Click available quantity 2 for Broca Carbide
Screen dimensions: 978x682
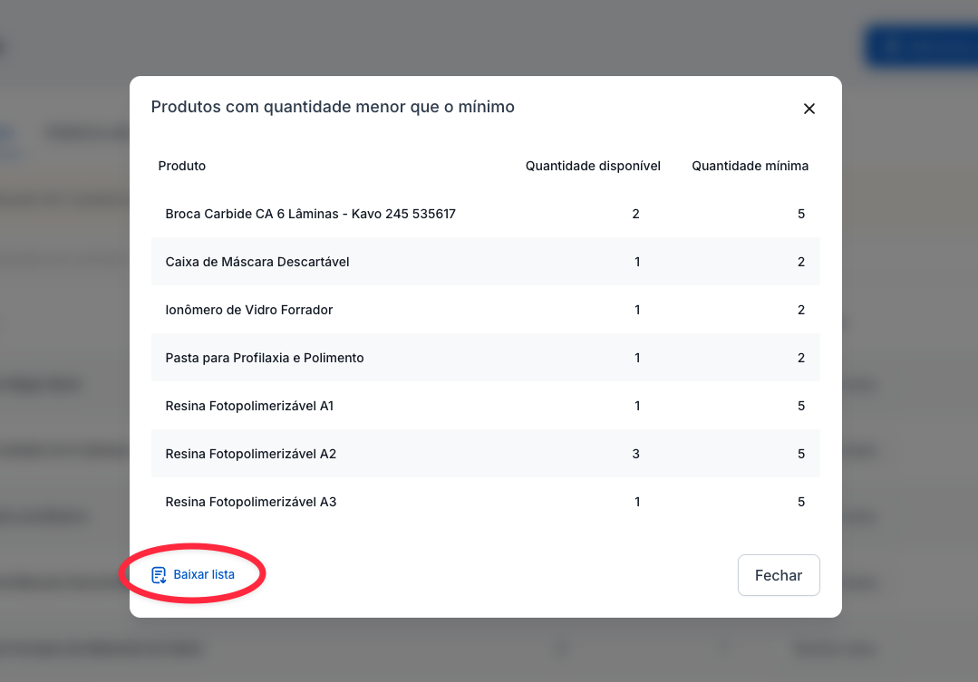click(x=636, y=215)
